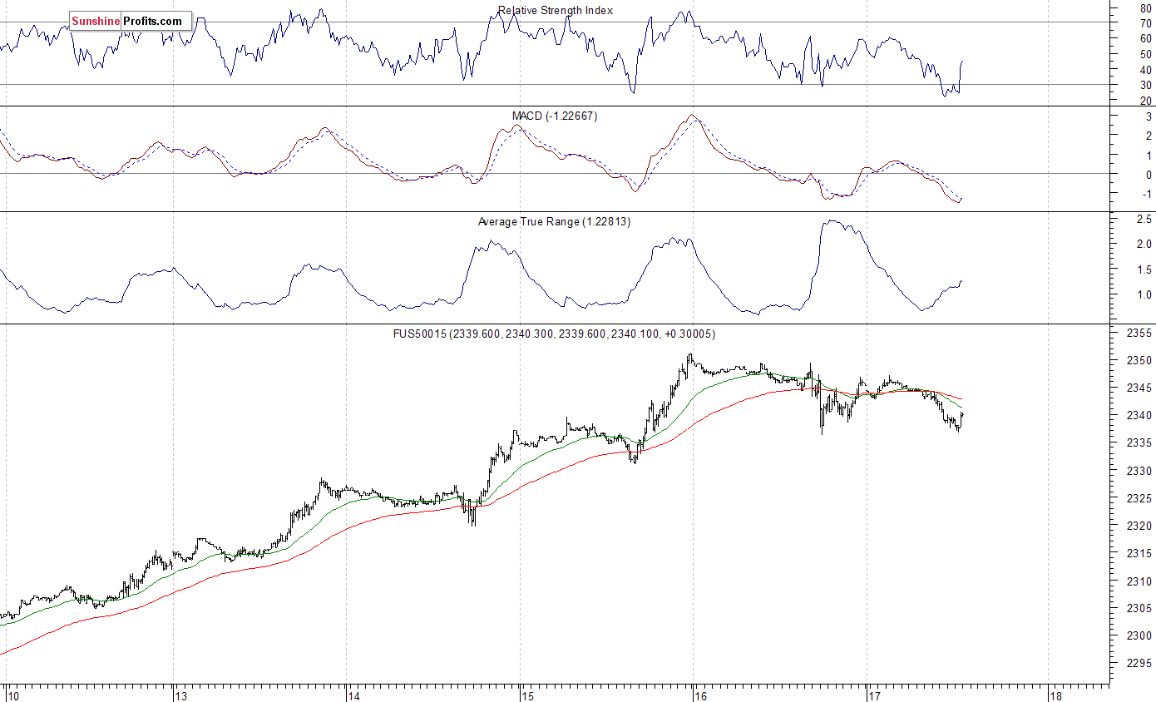Click the 2320 price axis label
1156x702 pixels.
[x=1139, y=526]
